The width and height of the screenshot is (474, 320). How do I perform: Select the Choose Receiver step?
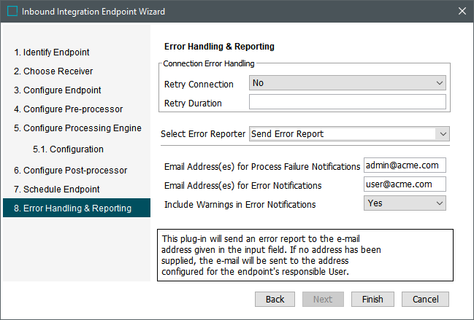53,71
